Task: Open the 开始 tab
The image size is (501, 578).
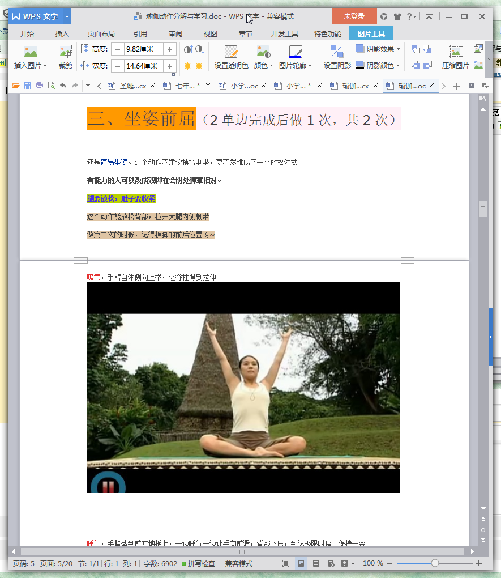Action: coord(27,33)
